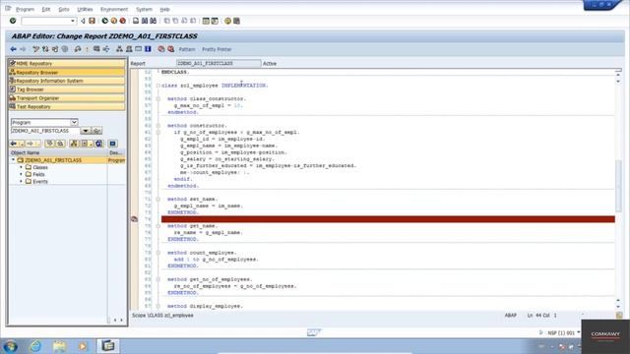The height and width of the screenshot is (354, 630).
Task: Open Repository Information System
Action: 67,81
